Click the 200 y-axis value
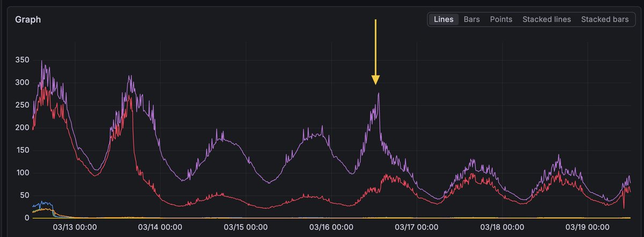 click(x=21, y=128)
